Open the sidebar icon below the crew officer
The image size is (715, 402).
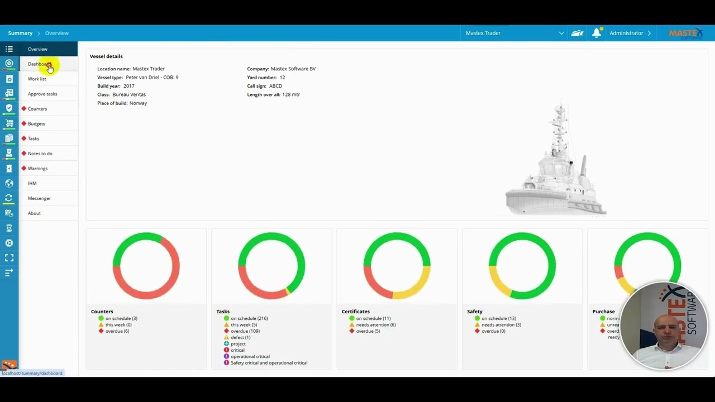[x=9, y=168]
